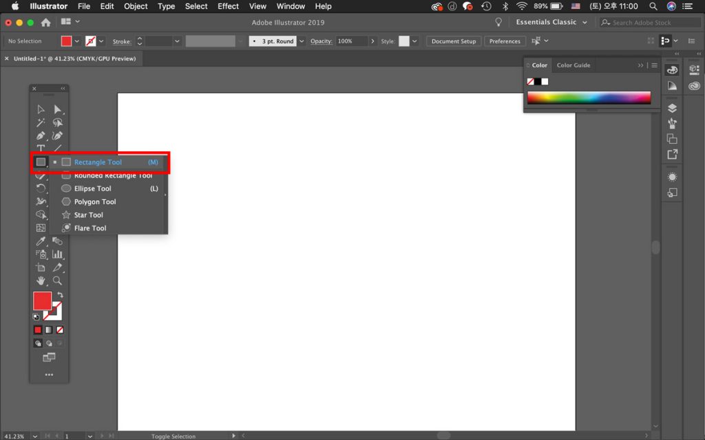The image size is (705, 440).
Task: Set paint mode to Gradient
Action: tap(49, 330)
